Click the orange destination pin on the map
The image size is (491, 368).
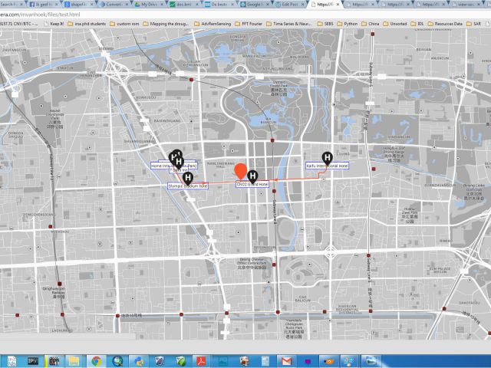240,171
